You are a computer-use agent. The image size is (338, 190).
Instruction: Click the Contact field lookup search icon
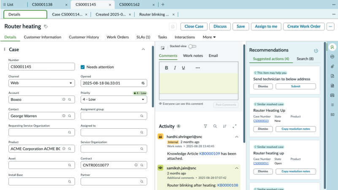coord(70,116)
